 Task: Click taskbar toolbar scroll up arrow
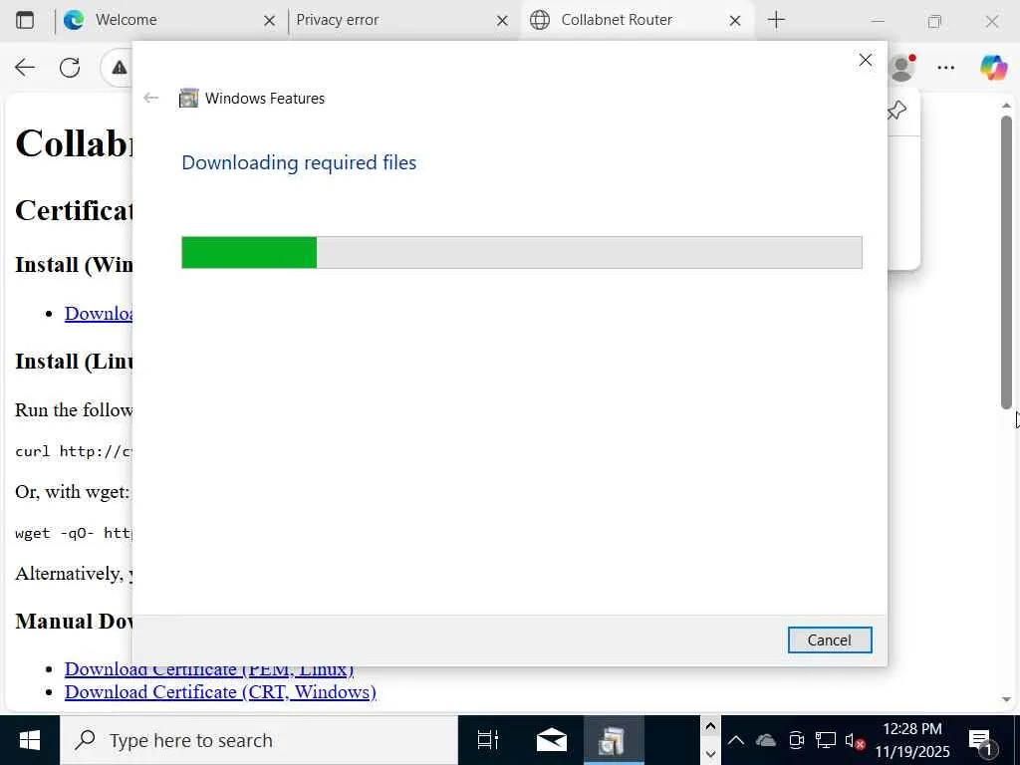coord(710,726)
